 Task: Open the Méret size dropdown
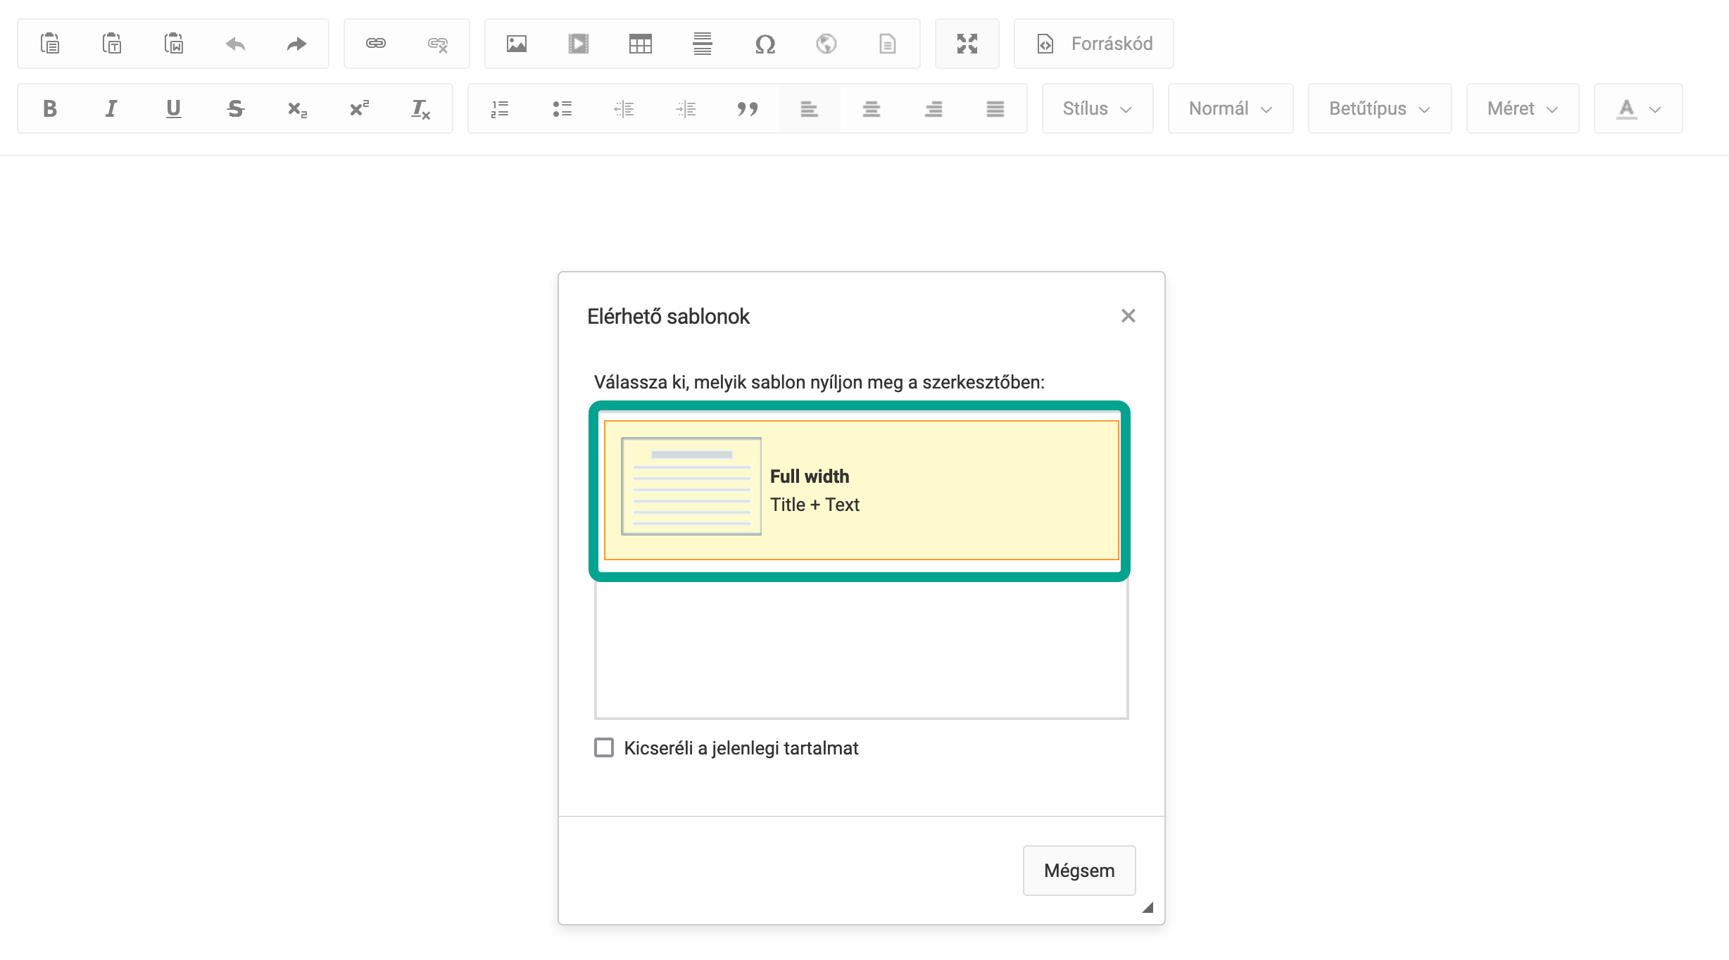(x=1523, y=108)
